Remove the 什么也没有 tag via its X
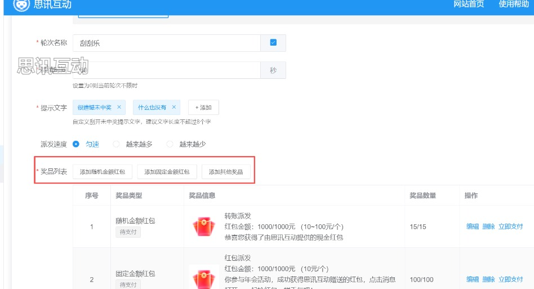Viewport: 534px width, 289px height. tap(174, 107)
